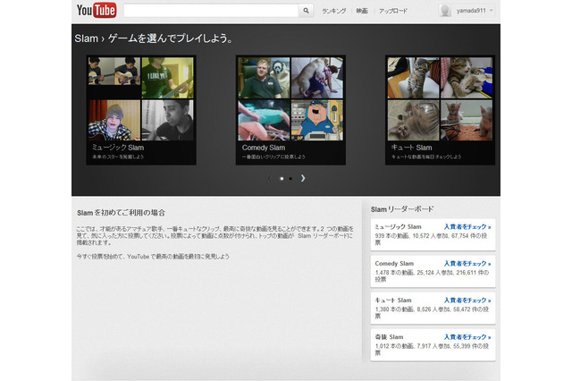Open the kitten with glass bowl thumbnail
The height and width of the screenshot is (381, 572).
click(413, 120)
